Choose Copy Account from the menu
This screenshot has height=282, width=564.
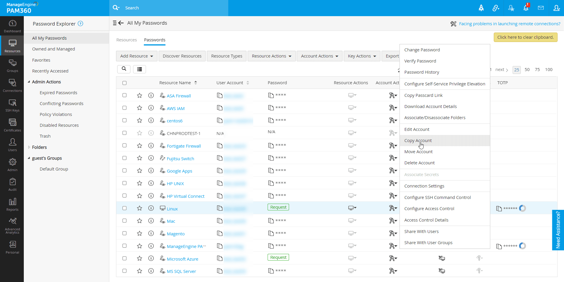tap(418, 141)
